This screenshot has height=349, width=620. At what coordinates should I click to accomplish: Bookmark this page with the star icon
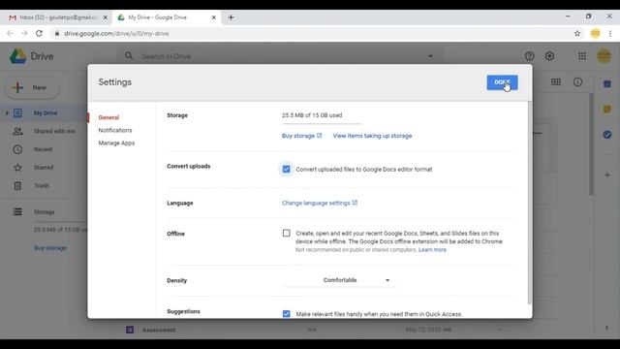point(577,34)
